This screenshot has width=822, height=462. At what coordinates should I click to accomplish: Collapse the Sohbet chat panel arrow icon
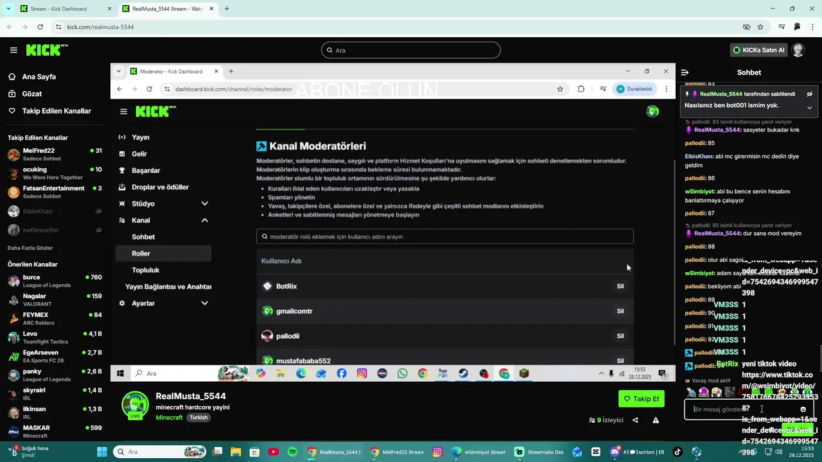point(685,73)
